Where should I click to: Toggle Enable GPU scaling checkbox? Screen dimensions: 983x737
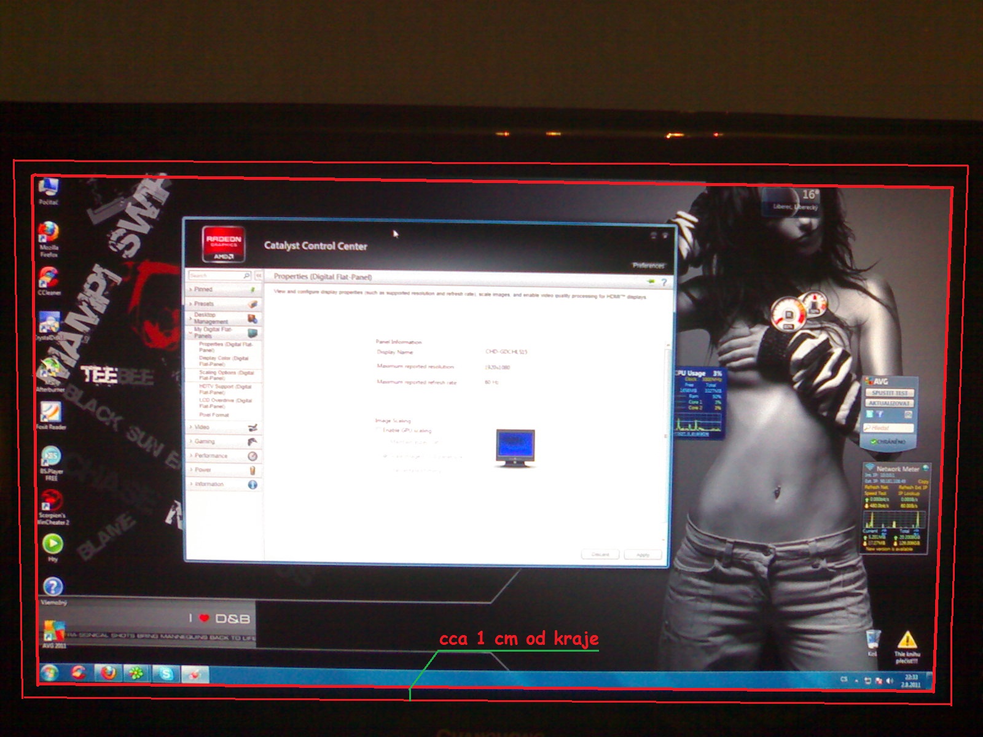pyautogui.click(x=378, y=429)
